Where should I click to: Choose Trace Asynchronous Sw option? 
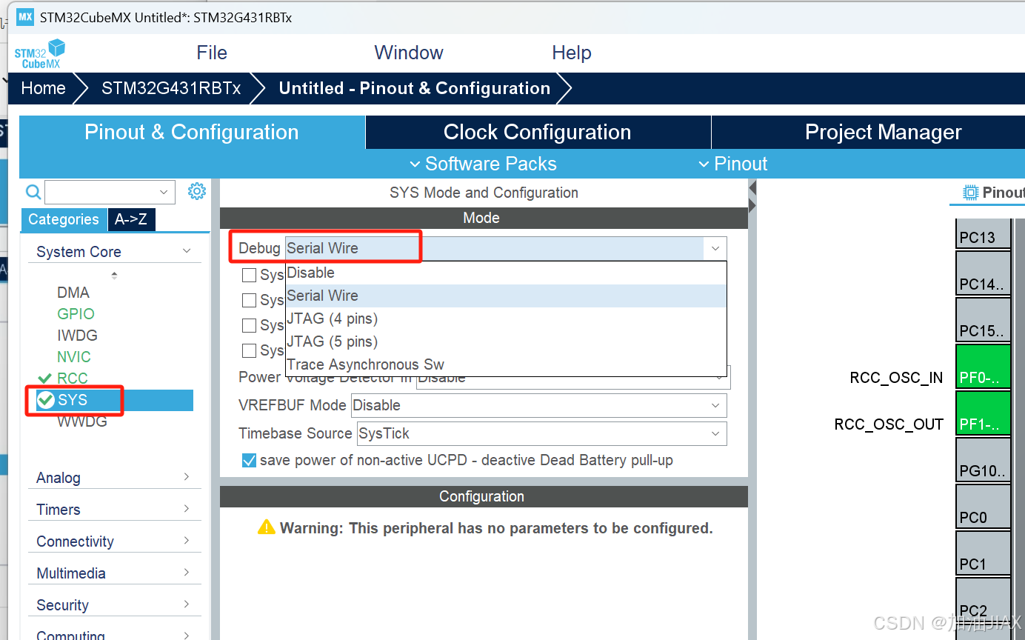(506, 364)
